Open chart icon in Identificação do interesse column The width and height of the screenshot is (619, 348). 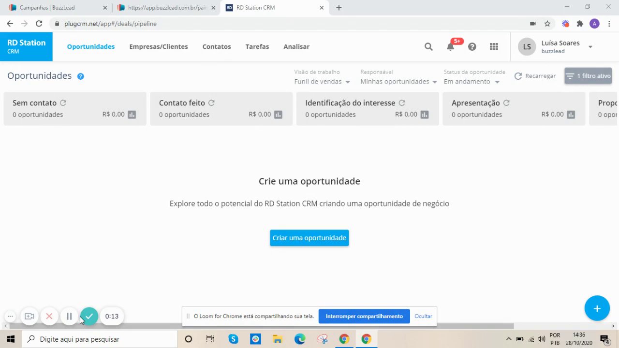[x=425, y=115]
